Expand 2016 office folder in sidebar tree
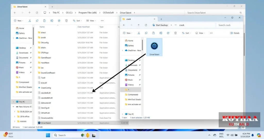 pos(15,117)
